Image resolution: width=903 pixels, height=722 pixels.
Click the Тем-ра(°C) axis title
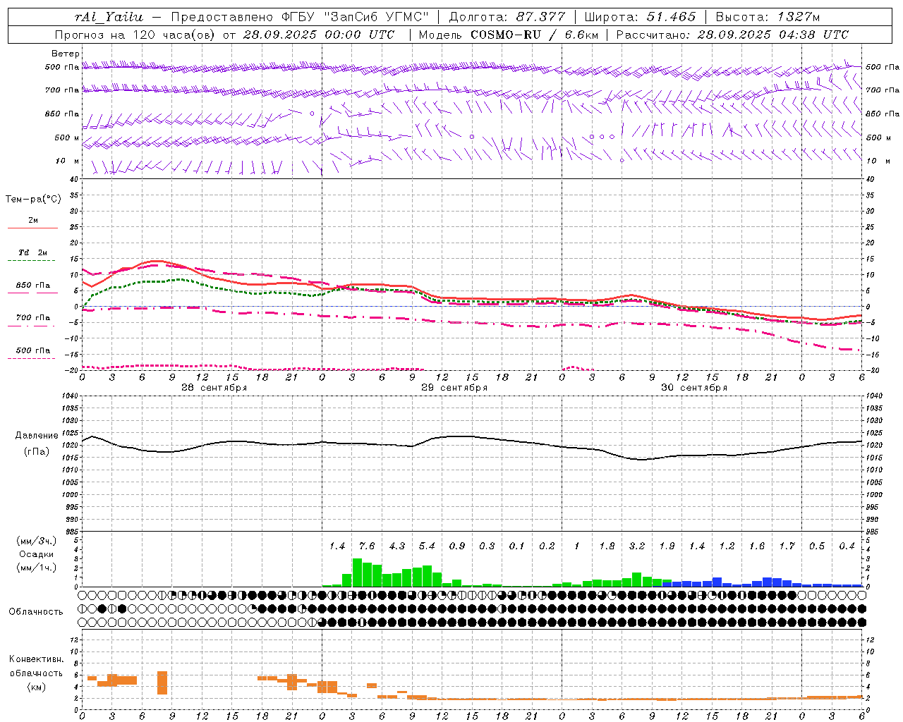pyautogui.click(x=33, y=200)
